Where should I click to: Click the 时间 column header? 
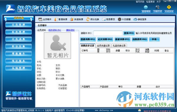(x=157, y=51)
